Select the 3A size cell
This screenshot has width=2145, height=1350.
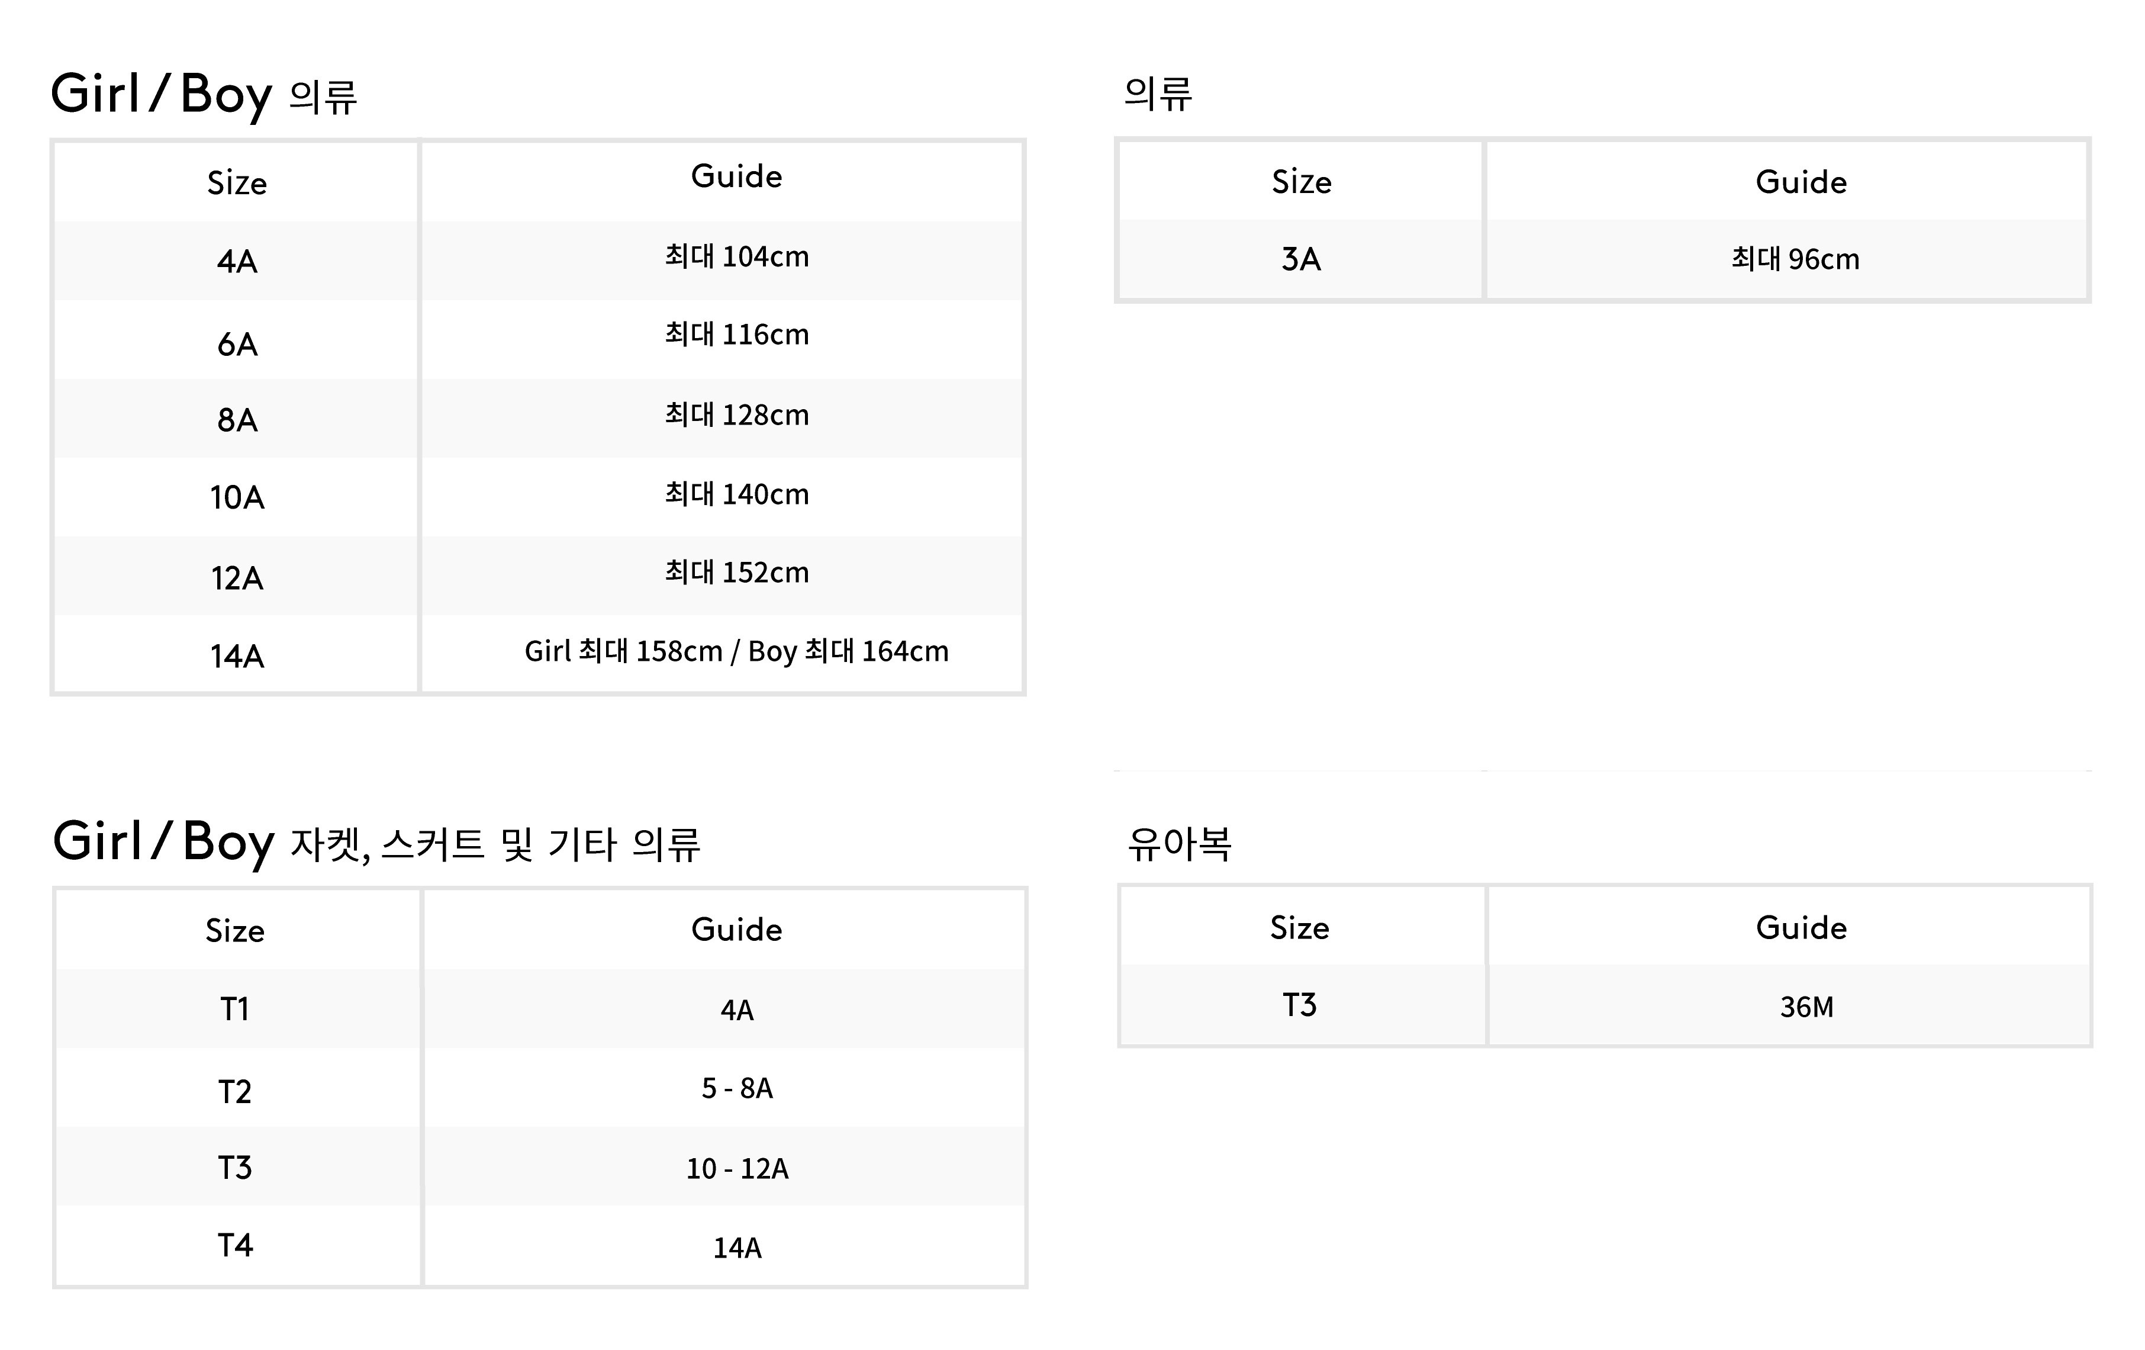pos(1300,259)
